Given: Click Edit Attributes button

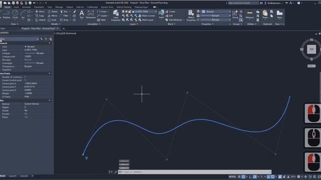Looking at the screenshot, I should 174,20.
